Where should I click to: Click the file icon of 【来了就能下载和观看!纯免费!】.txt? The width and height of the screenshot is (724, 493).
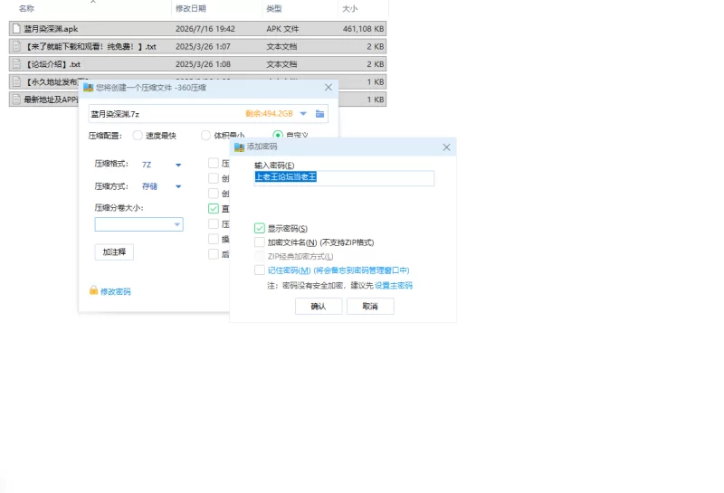tap(16, 47)
